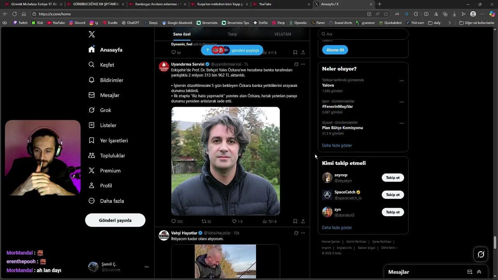Show more trends under Neler oluyor
This screenshot has width=498, height=280.
[337, 145]
